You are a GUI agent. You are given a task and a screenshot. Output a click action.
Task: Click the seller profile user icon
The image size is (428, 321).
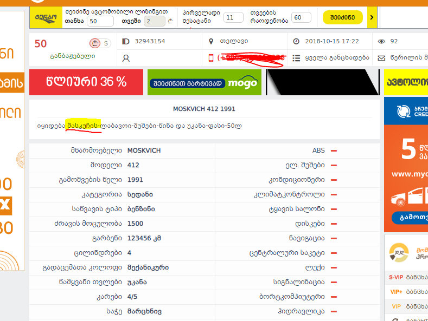[126, 58]
